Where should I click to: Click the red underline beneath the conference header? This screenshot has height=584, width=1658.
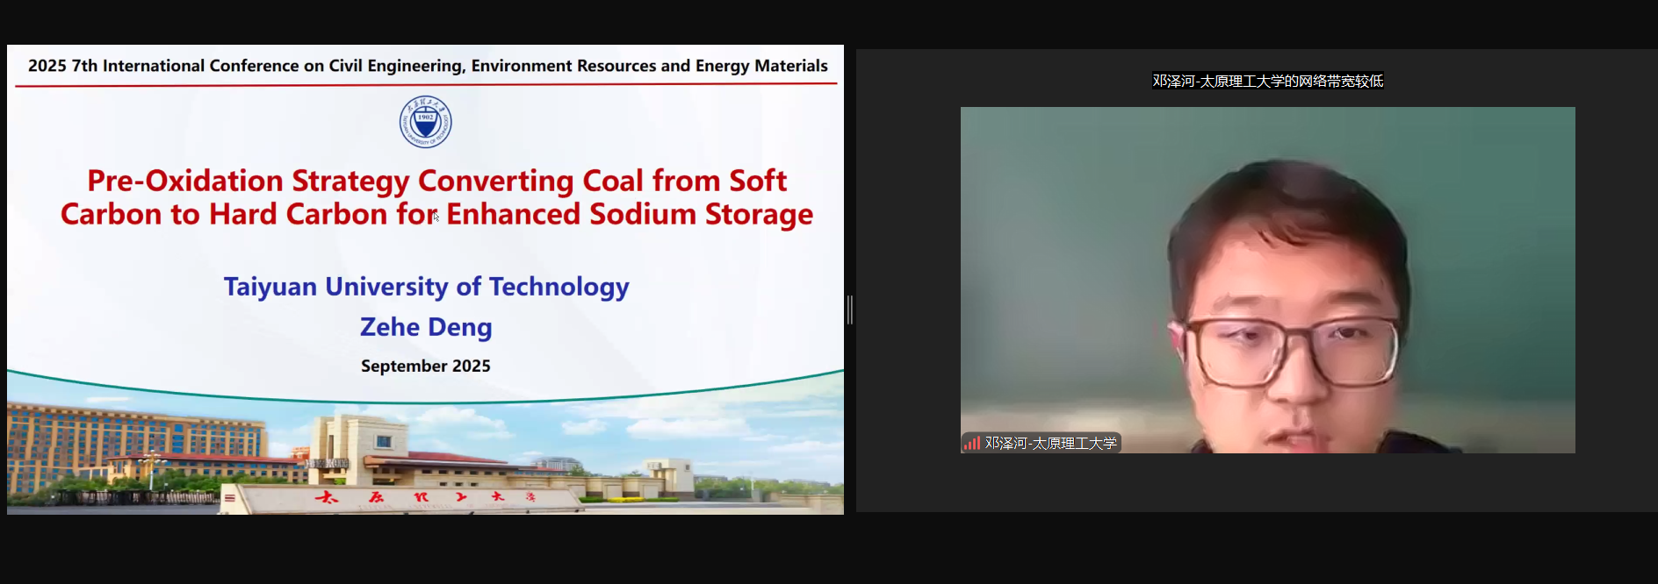pyautogui.click(x=426, y=85)
